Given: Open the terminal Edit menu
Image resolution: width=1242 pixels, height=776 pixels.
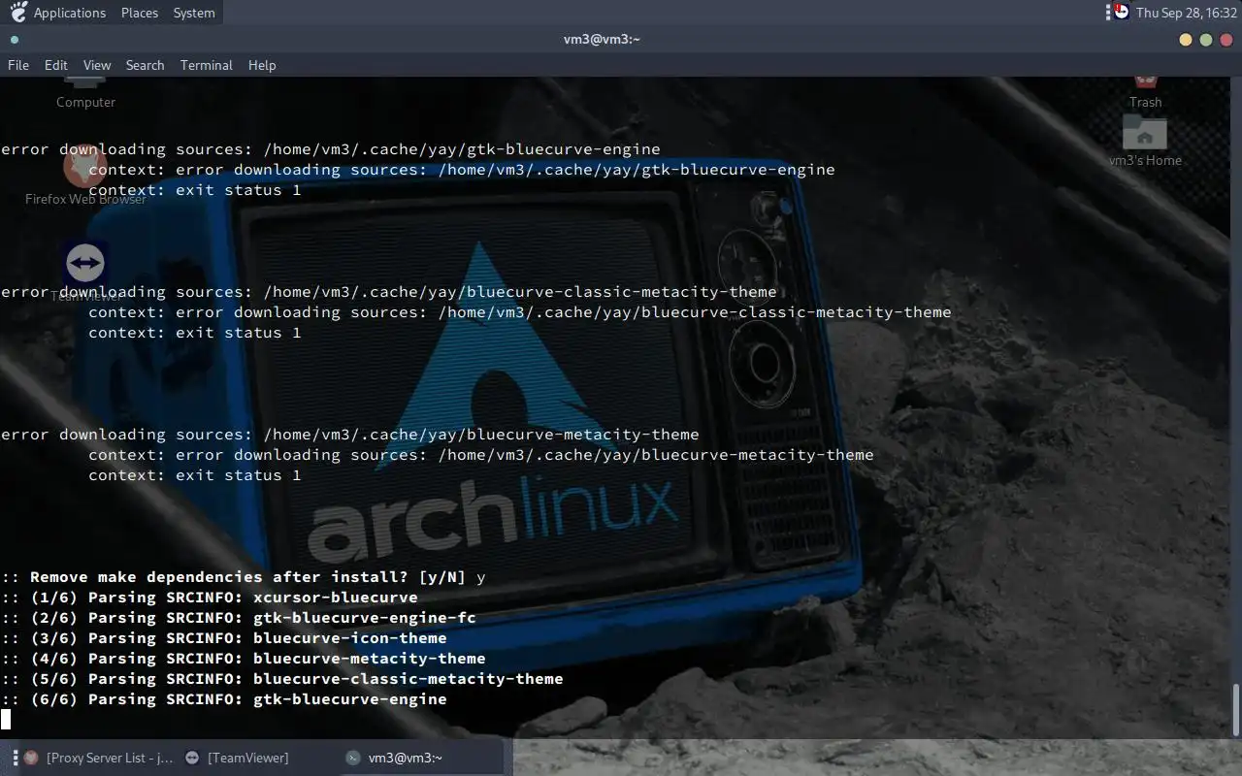Looking at the screenshot, I should (x=56, y=65).
